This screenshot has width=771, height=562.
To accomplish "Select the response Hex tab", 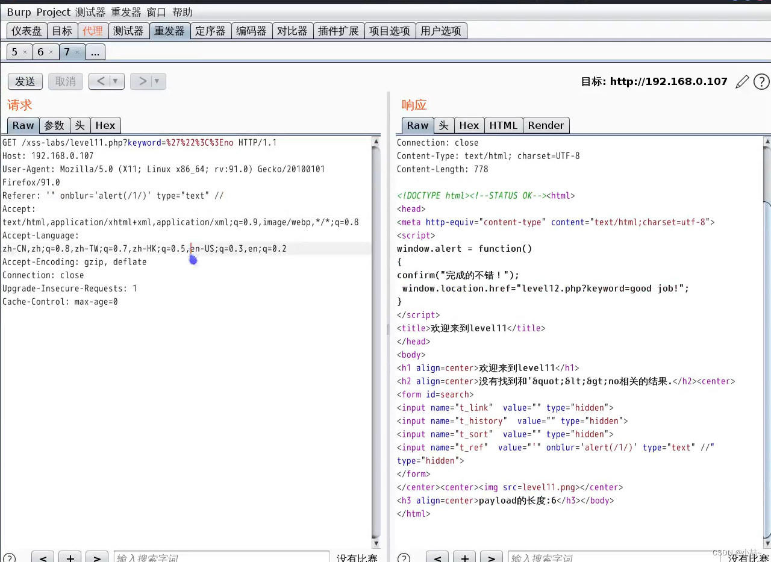I will click(469, 125).
